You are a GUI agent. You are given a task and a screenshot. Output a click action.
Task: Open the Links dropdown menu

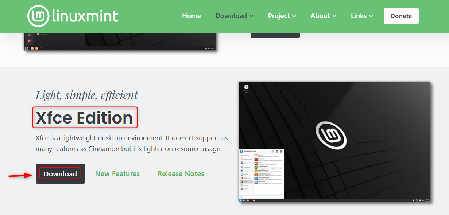pyautogui.click(x=362, y=16)
